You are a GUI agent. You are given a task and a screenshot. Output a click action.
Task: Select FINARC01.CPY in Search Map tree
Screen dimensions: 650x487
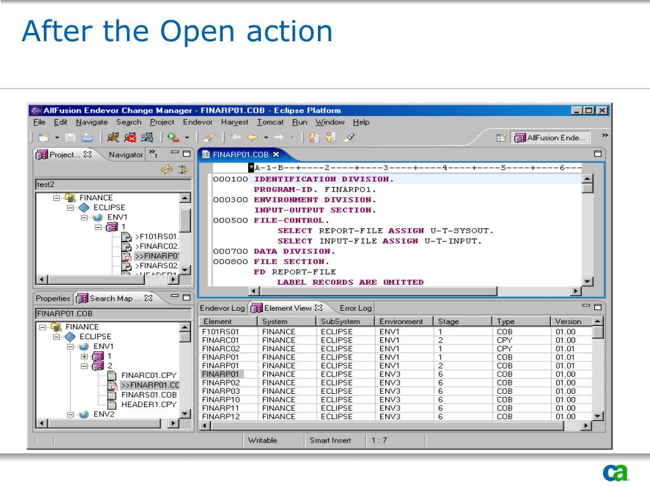point(149,375)
